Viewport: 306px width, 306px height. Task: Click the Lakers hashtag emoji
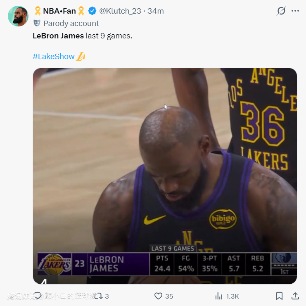(81, 57)
